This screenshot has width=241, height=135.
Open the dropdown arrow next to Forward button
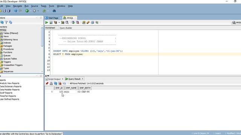[x=38, y=11]
